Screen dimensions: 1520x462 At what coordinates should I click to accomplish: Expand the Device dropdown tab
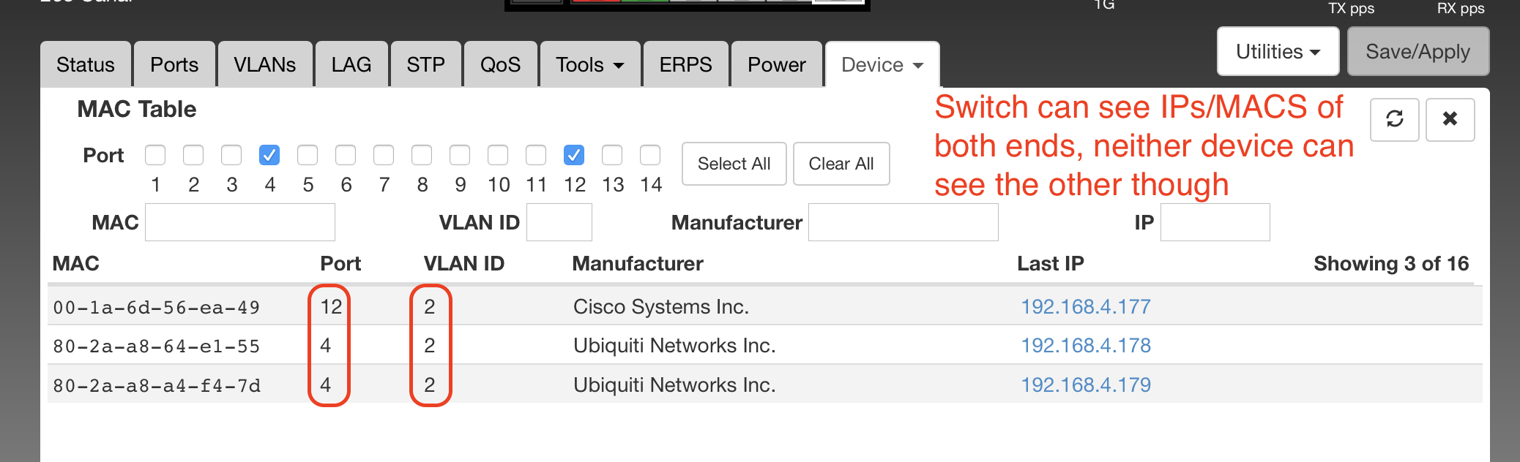tap(882, 65)
